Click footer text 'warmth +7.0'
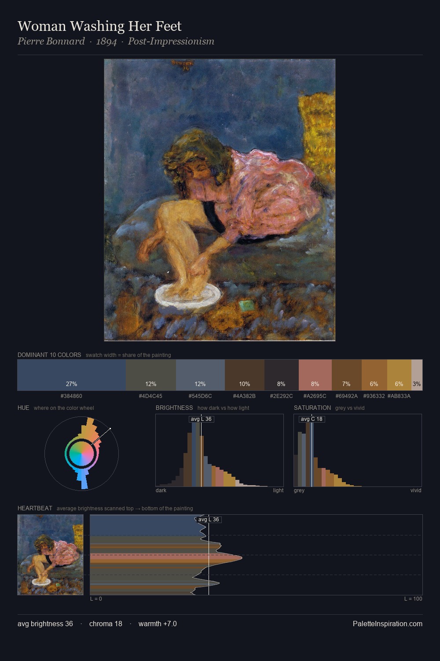This screenshot has width=440, height=661. pos(158,624)
